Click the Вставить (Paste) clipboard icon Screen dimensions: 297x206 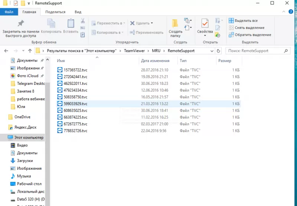coord(71,23)
